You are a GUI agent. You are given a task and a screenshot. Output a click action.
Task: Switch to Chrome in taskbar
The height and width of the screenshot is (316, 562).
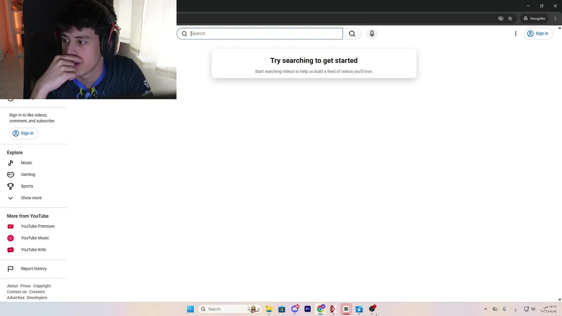coord(321,309)
